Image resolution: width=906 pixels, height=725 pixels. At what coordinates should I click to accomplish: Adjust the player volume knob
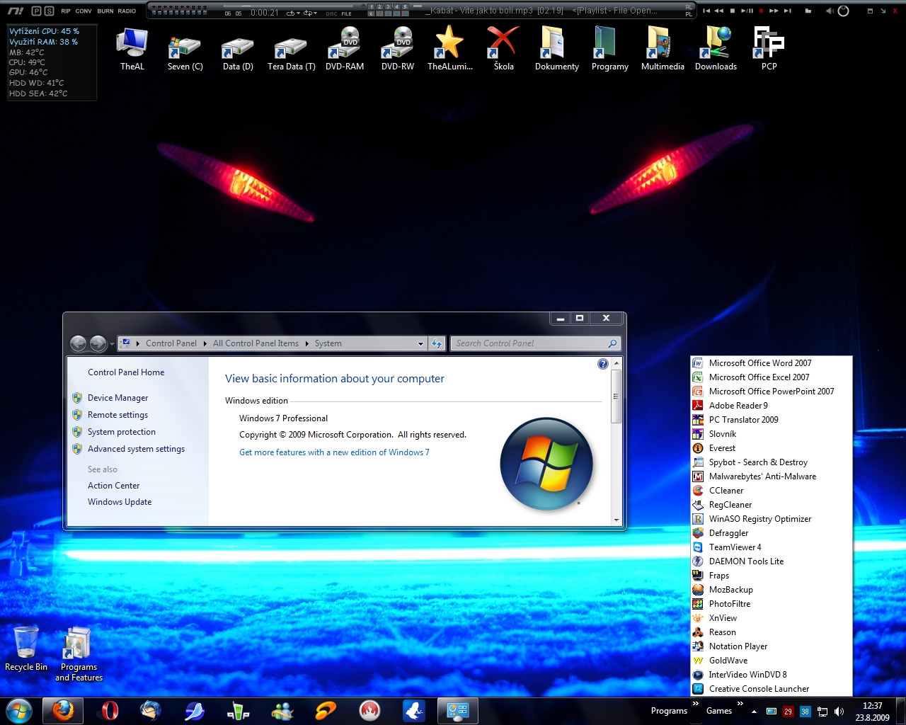click(x=843, y=11)
